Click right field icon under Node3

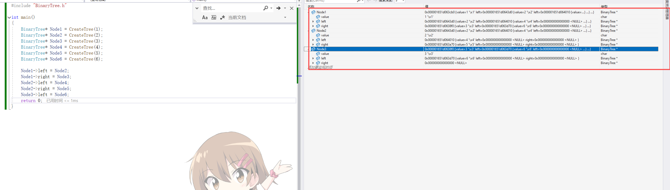point(318,63)
